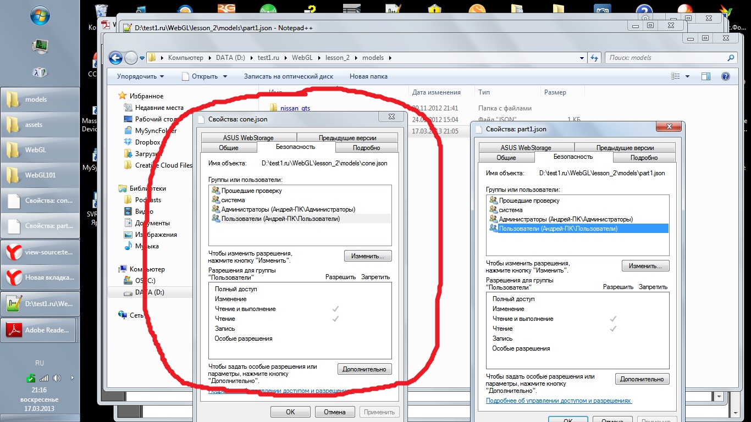
Task: Click the Explorer help question mark icon
Action: 725,76
